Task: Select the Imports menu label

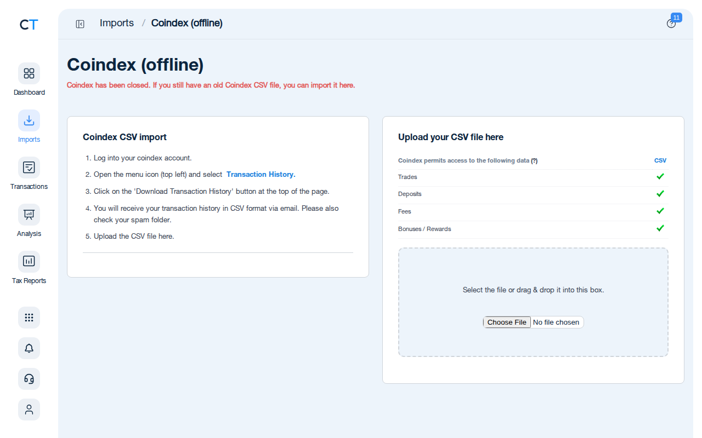Action: point(29,140)
